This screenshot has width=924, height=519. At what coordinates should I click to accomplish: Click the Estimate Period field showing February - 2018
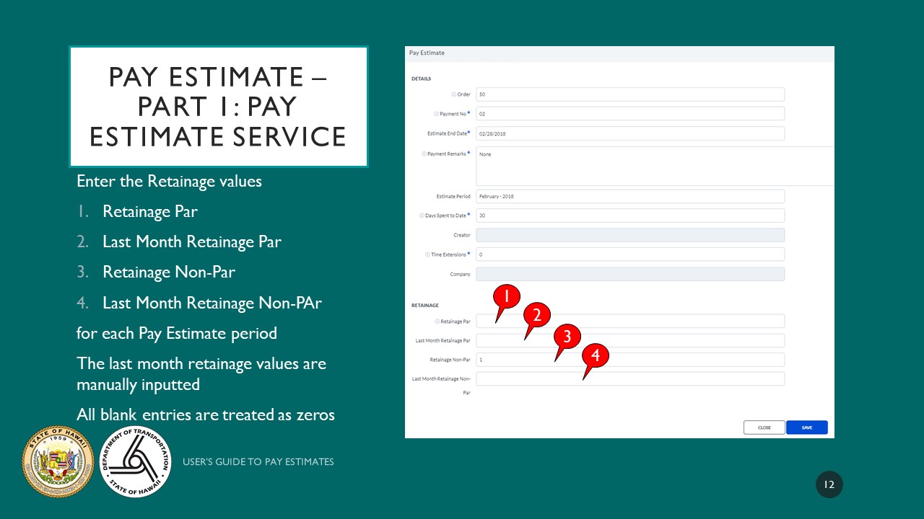point(630,196)
